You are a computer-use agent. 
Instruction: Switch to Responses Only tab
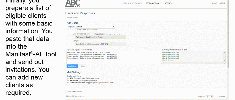click(x=153, y=3)
